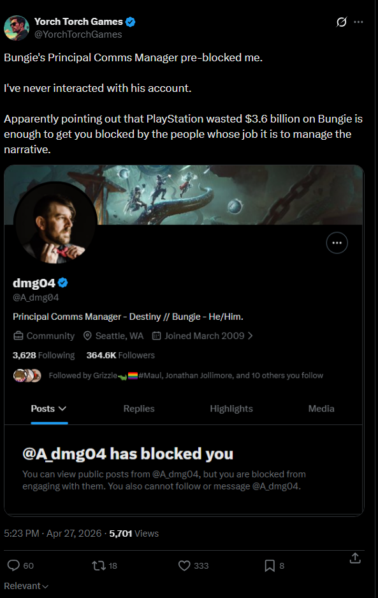Click the 364.6K Followers link
Viewport: 378px width, 598px height.
(120, 355)
